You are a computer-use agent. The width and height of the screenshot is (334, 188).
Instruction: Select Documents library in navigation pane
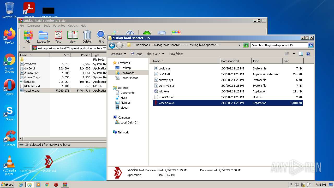[x=127, y=93]
